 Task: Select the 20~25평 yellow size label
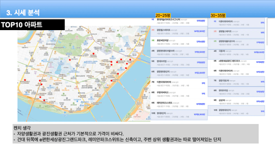pyautogui.click(x=163, y=15)
